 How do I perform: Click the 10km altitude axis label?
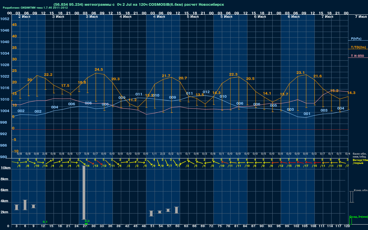(5, 168)
